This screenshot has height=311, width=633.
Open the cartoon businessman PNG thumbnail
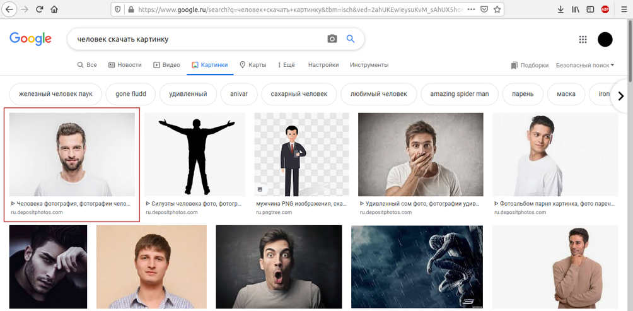(x=301, y=155)
